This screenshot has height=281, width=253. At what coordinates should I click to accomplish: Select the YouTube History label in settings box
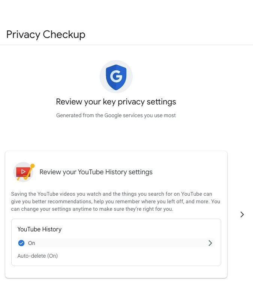pyautogui.click(x=39, y=229)
